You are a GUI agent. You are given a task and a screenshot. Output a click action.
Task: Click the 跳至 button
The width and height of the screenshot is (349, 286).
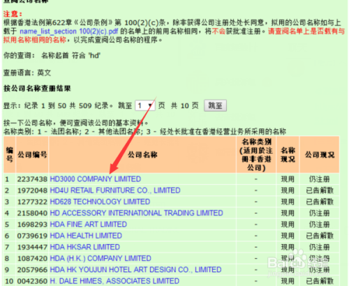click(x=215, y=105)
